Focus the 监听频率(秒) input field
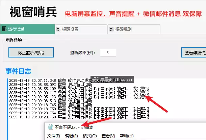The image size is (206, 140). [108, 53]
